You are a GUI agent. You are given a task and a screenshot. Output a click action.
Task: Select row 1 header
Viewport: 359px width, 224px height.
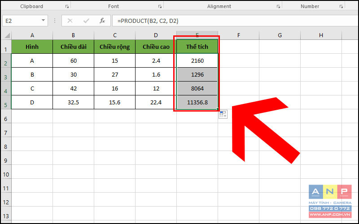click(6, 47)
